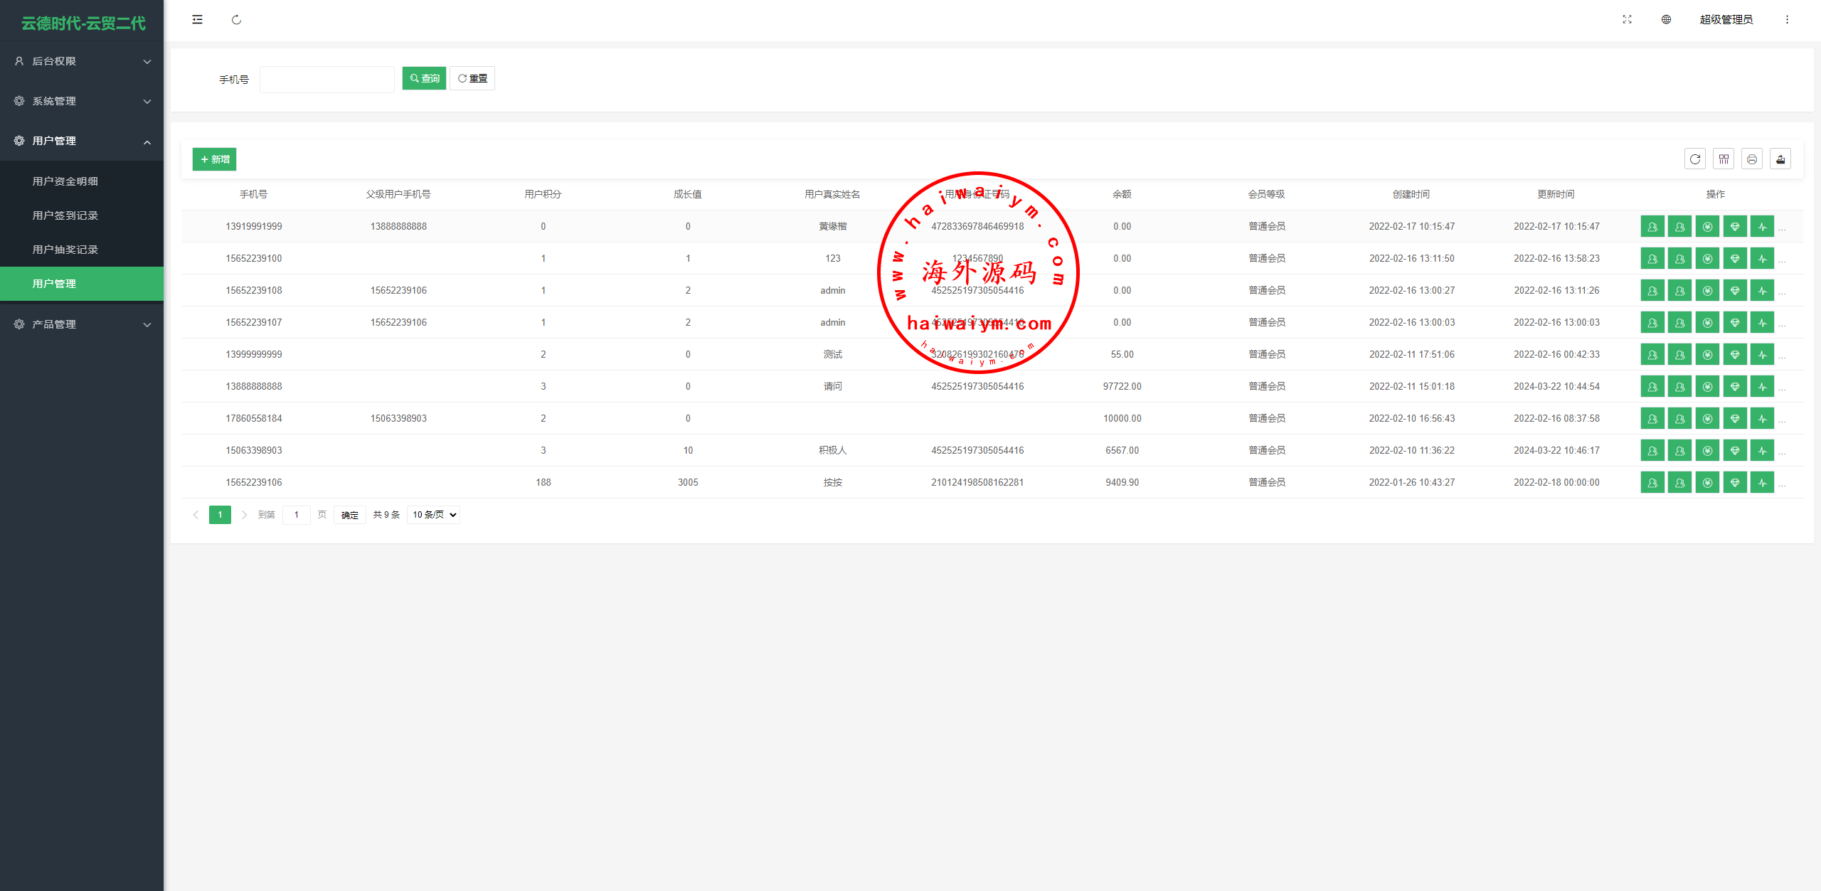Click the table refresh icon button

[1695, 159]
